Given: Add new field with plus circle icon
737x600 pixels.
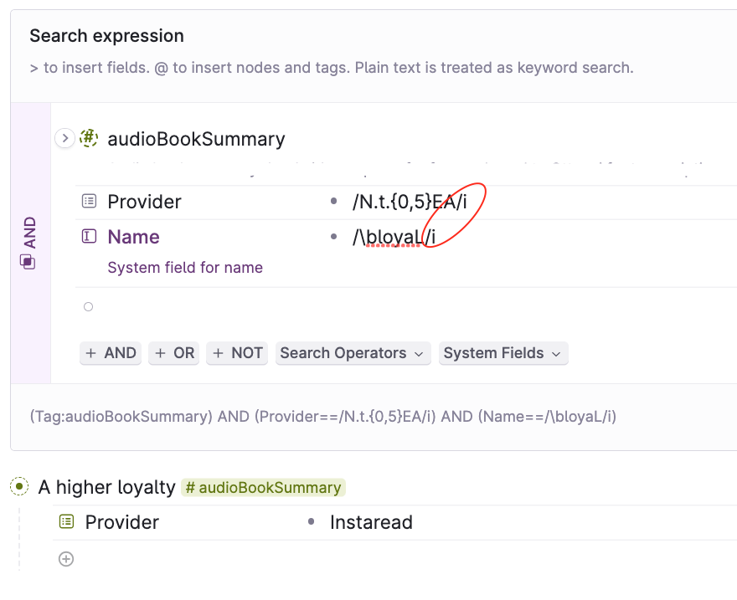Looking at the screenshot, I should coord(66,559).
